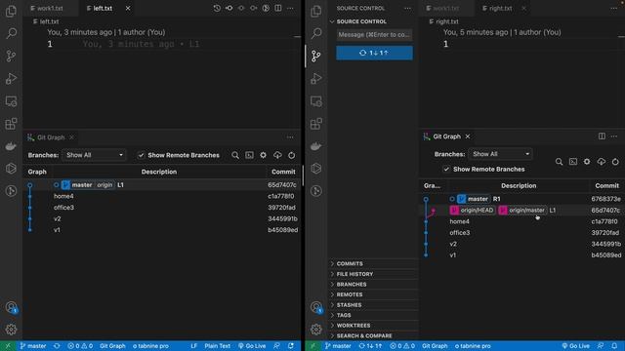Toggle Show Remote Branches in right Git Graph

click(446, 169)
